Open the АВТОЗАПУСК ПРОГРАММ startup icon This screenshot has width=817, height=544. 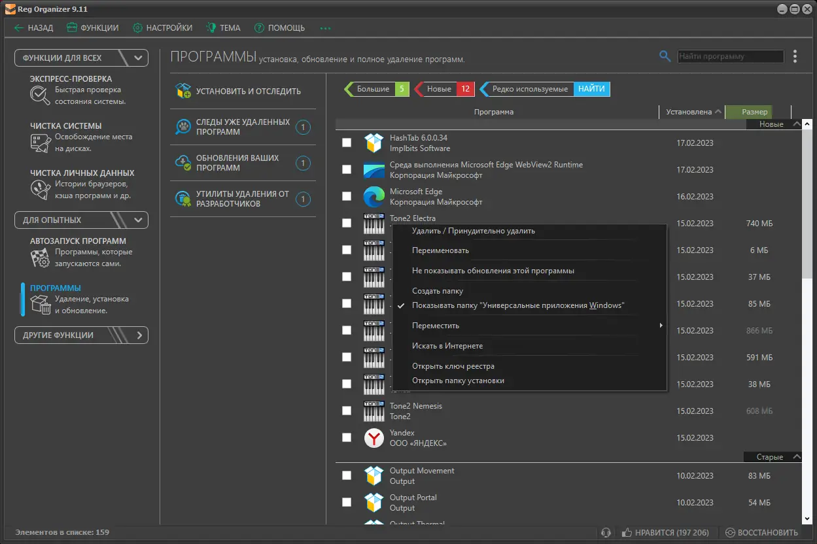tap(41, 258)
